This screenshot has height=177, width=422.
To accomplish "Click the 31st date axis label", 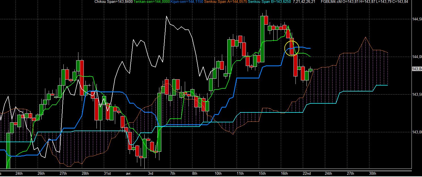I will [x=107, y=174].
